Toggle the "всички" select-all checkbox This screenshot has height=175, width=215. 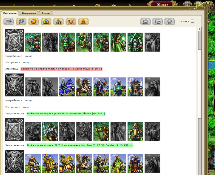pyautogui.click(x=193, y=21)
